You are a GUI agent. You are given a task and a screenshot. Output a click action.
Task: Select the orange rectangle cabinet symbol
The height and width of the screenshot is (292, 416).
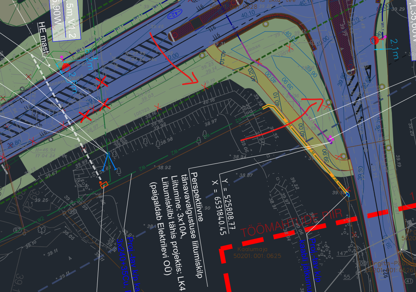(x=103, y=184)
